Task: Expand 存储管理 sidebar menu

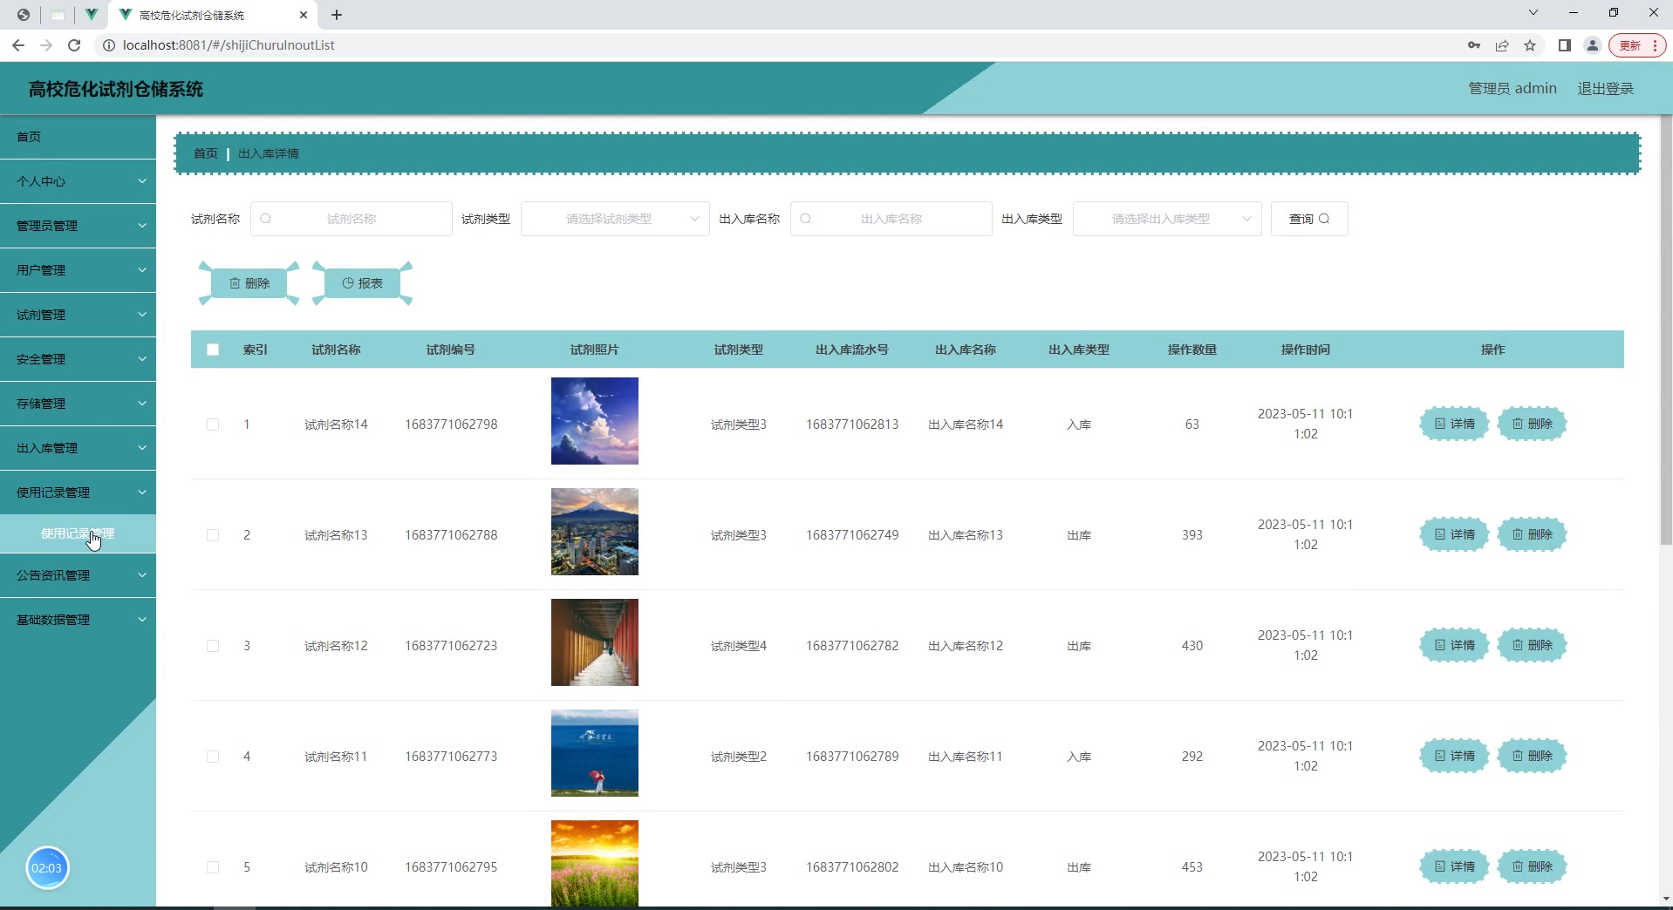Action: [x=78, y=404]
